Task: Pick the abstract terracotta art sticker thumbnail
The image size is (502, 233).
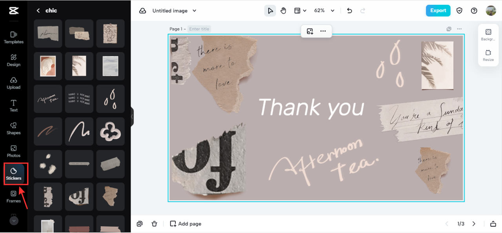Action: 48,66
